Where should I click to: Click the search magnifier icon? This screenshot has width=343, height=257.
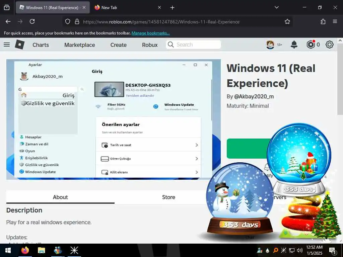point(170,45)
